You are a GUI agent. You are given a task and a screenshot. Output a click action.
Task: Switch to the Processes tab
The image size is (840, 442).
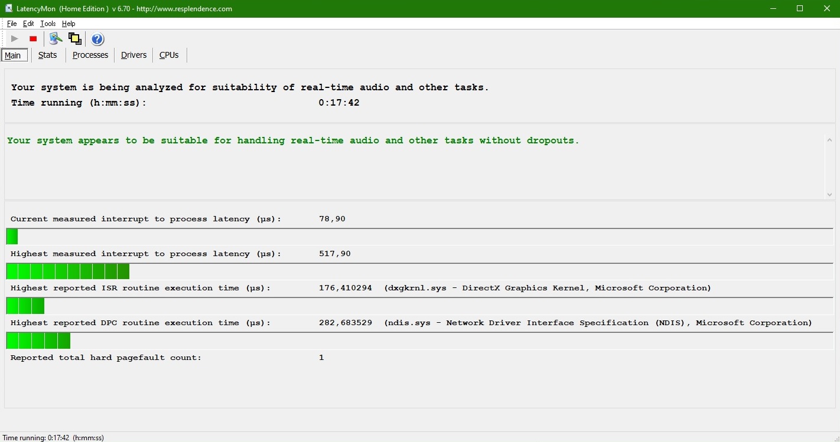90,55
